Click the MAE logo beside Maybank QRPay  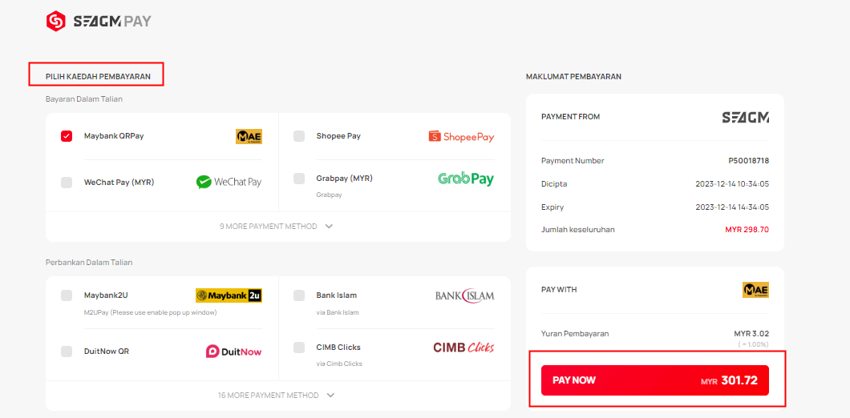click(x=249, y=136)
